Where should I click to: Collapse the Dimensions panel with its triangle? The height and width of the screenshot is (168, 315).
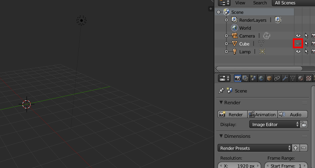(x=221, y=136)
